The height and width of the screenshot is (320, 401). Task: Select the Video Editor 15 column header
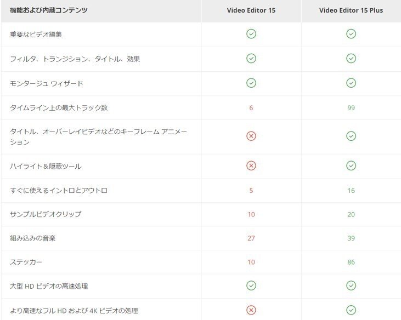pos(251,10)
